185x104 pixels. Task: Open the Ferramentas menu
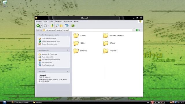click(68, 21)
